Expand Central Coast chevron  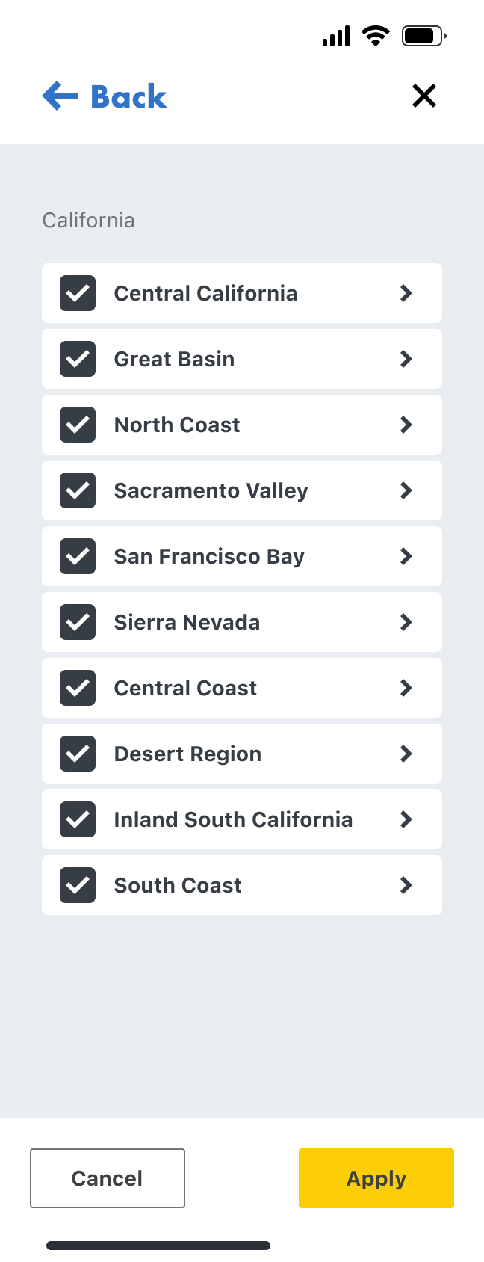point(406,688)
